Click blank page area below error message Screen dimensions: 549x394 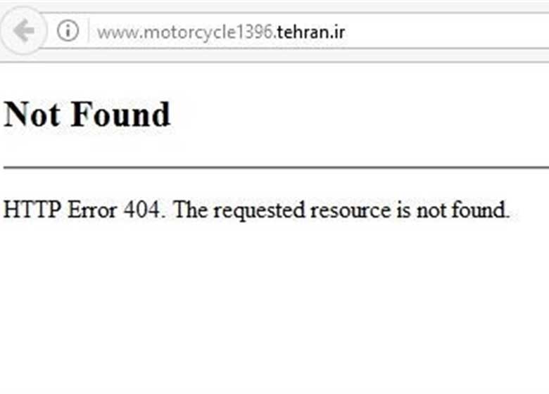point(274,308)
